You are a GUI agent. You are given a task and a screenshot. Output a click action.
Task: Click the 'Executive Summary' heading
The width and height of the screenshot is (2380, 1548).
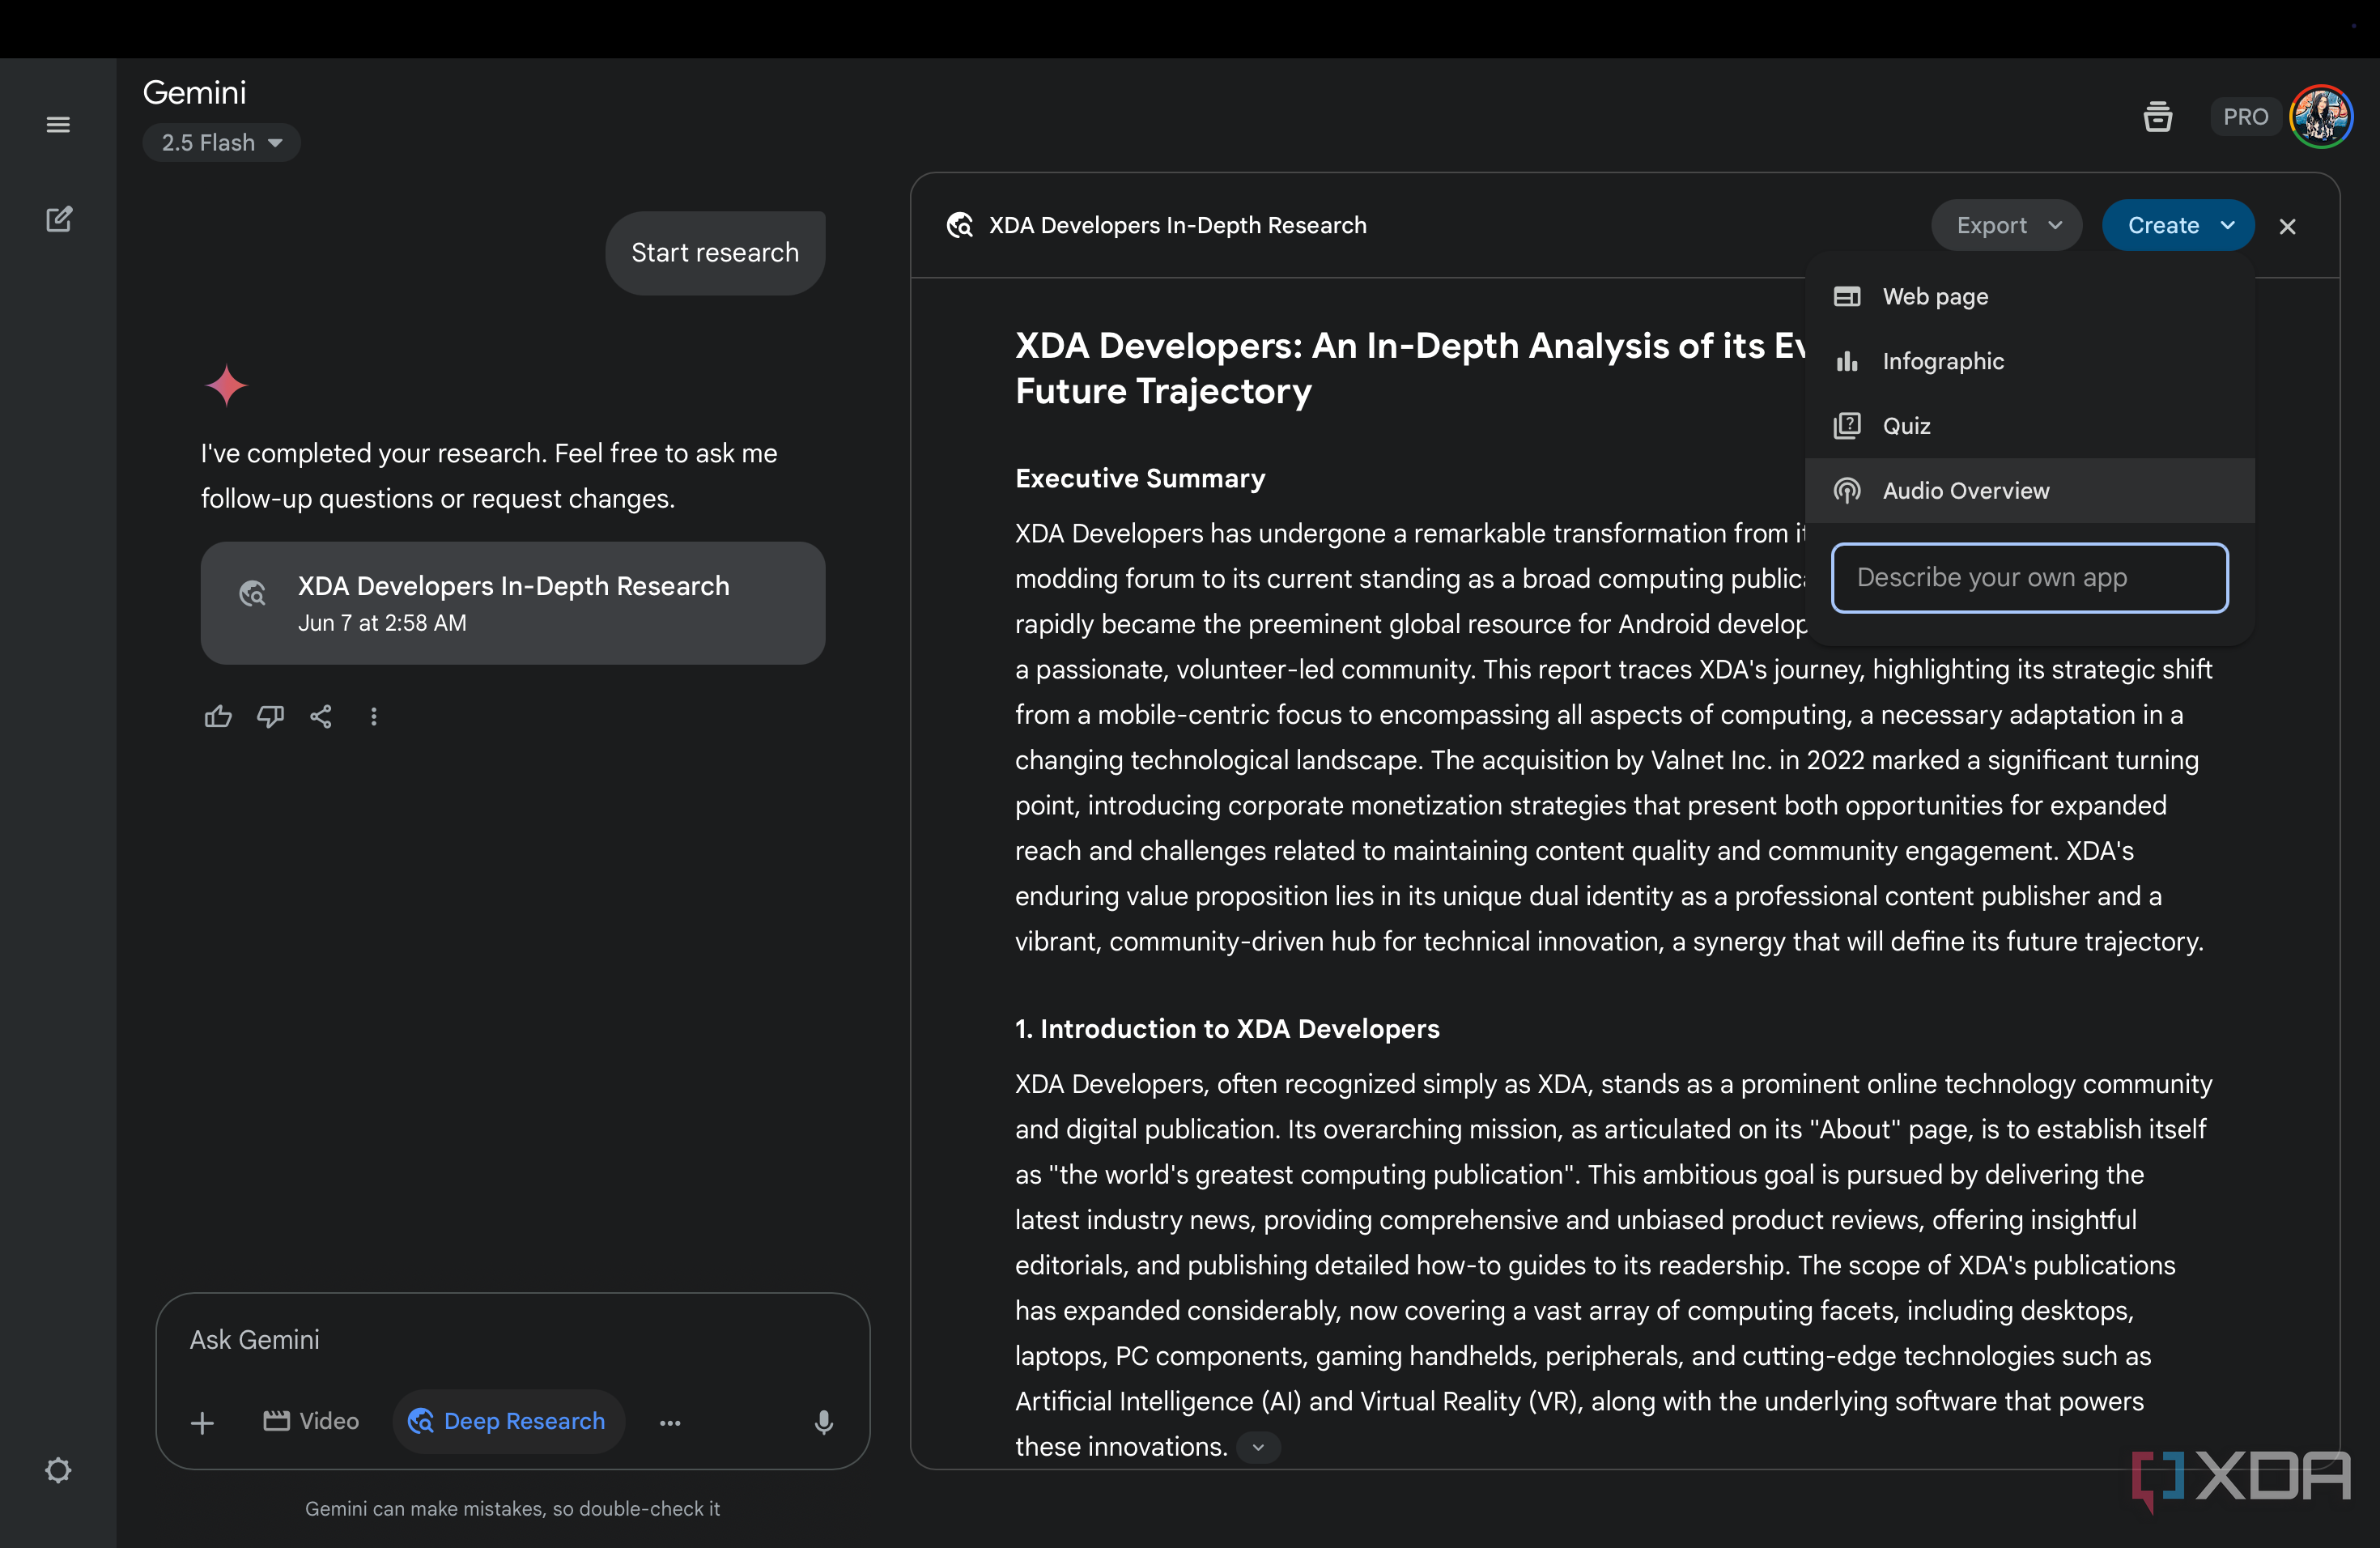1140,479
